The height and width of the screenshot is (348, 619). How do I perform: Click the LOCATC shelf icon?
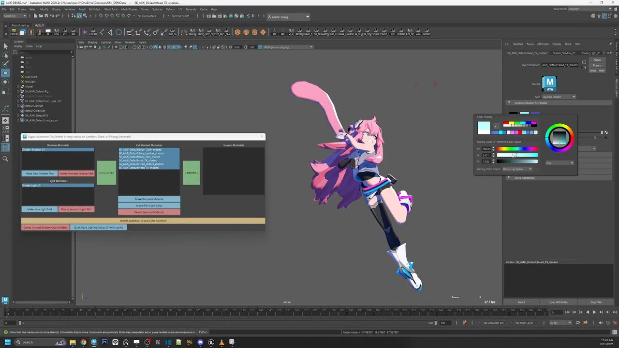(93, 32)
